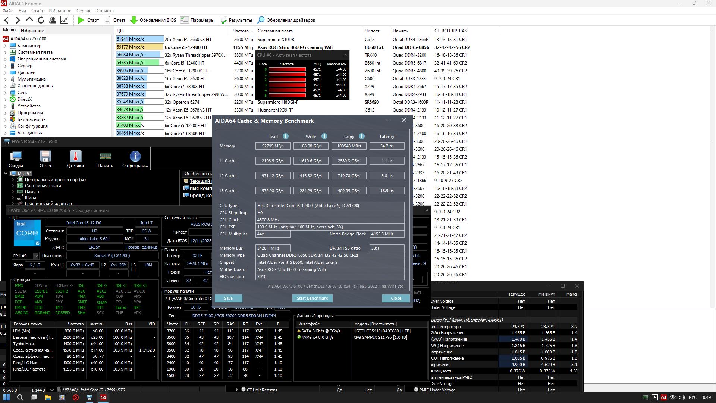Switch to the Избранное tab
Viewport: 716px width, 403px height.
click(32, 31)
